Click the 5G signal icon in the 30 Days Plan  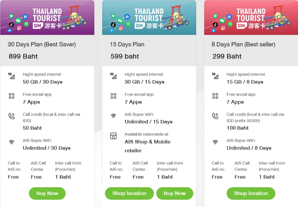click(x=11, y=76)
